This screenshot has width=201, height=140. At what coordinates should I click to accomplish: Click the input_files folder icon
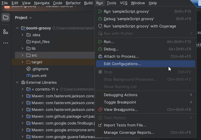click(29, 42)
